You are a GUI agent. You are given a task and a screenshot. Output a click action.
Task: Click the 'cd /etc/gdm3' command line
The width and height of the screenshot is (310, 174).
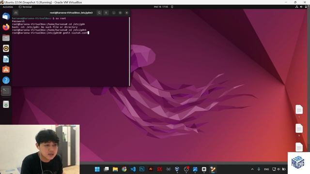click(49, 30)
